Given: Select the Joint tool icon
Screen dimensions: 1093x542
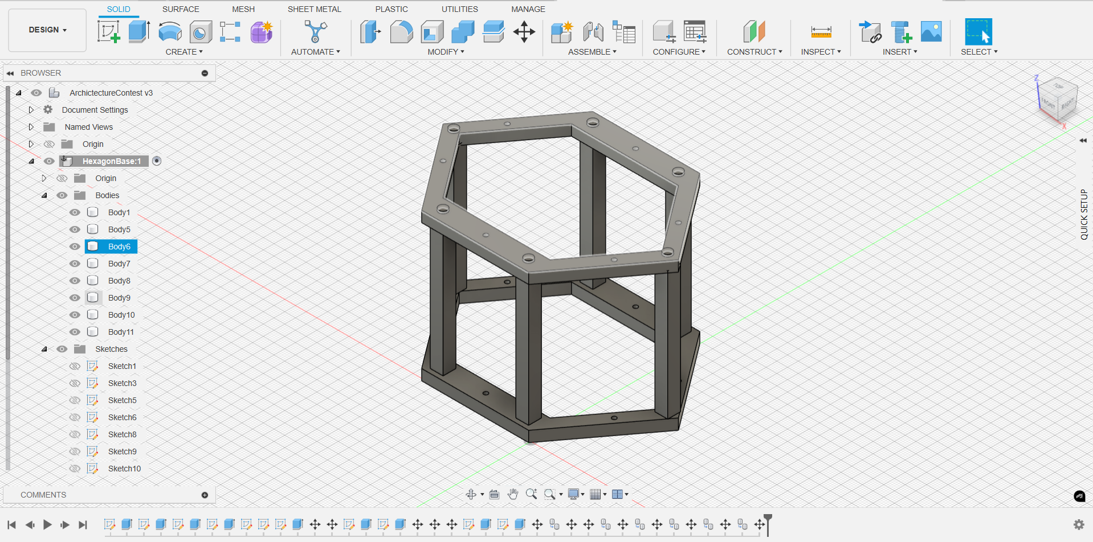Looking at the screenshot, I should [x=593, y=32].
